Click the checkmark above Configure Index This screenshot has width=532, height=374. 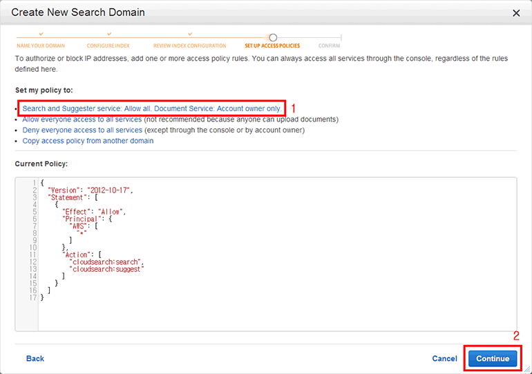110,35
